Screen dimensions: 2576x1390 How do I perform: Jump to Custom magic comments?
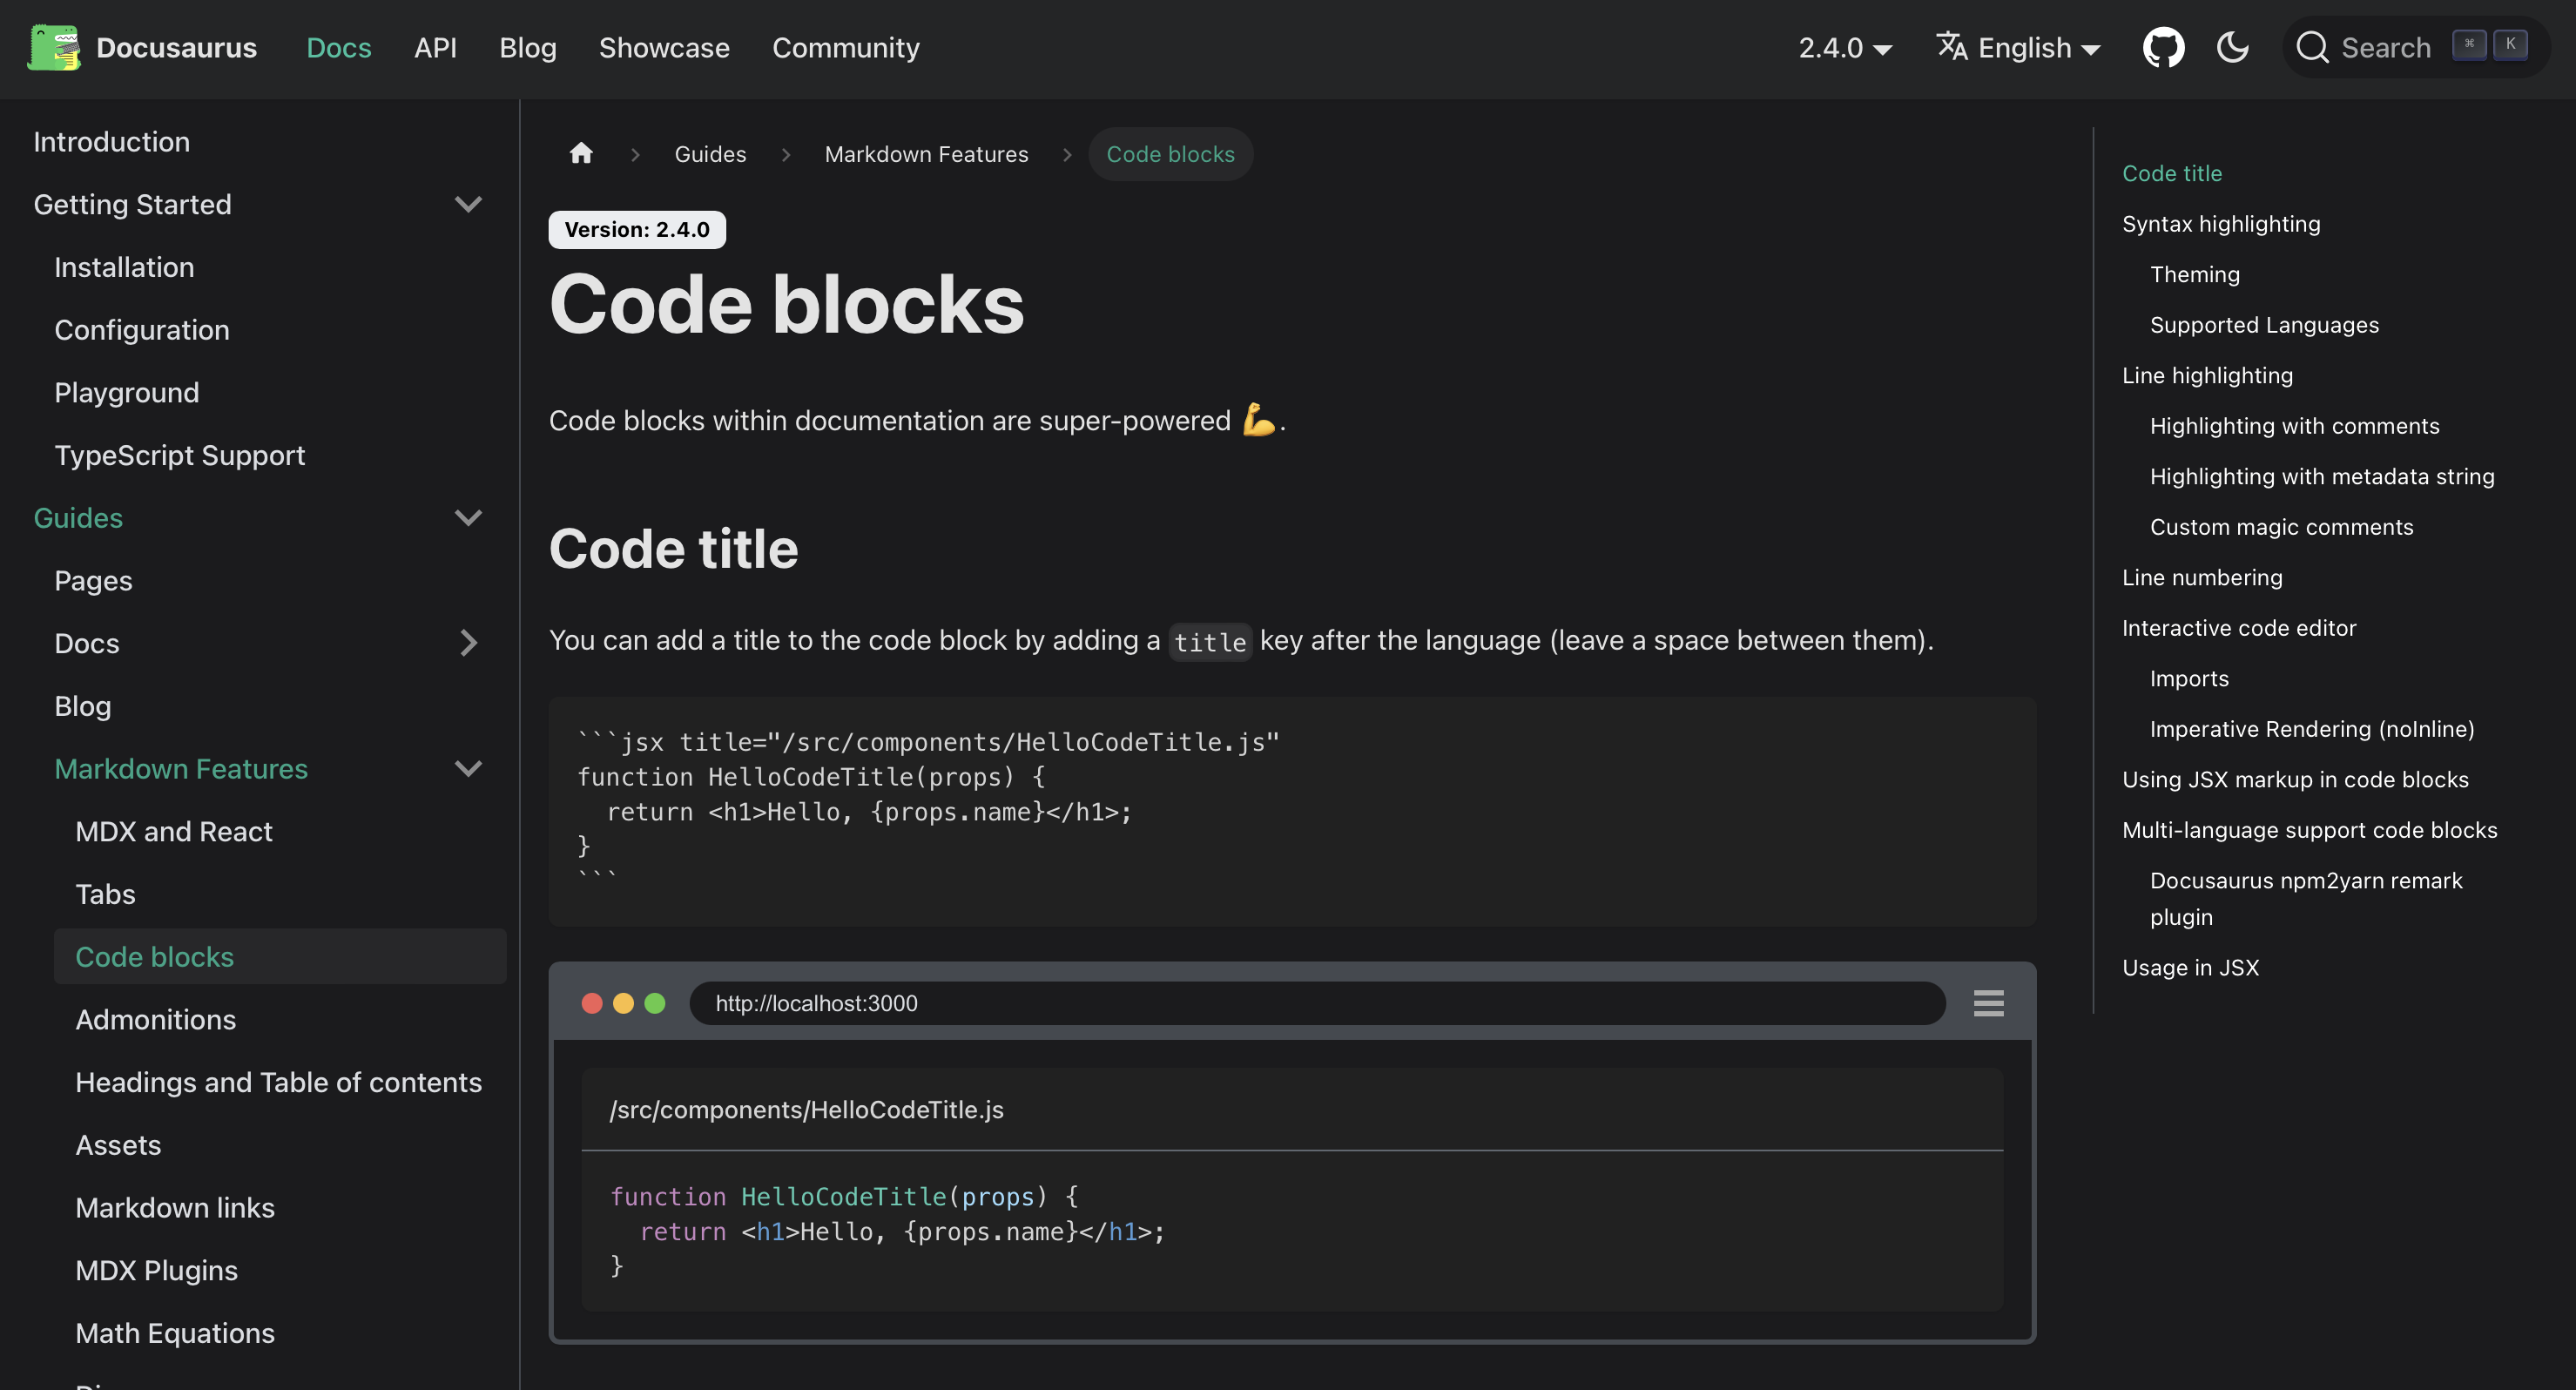[2282, 527]
